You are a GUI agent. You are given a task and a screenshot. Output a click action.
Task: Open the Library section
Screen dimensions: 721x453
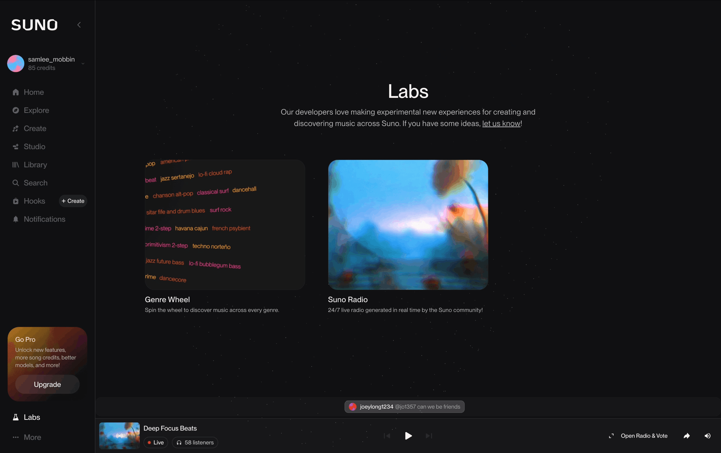pos(35,165)
